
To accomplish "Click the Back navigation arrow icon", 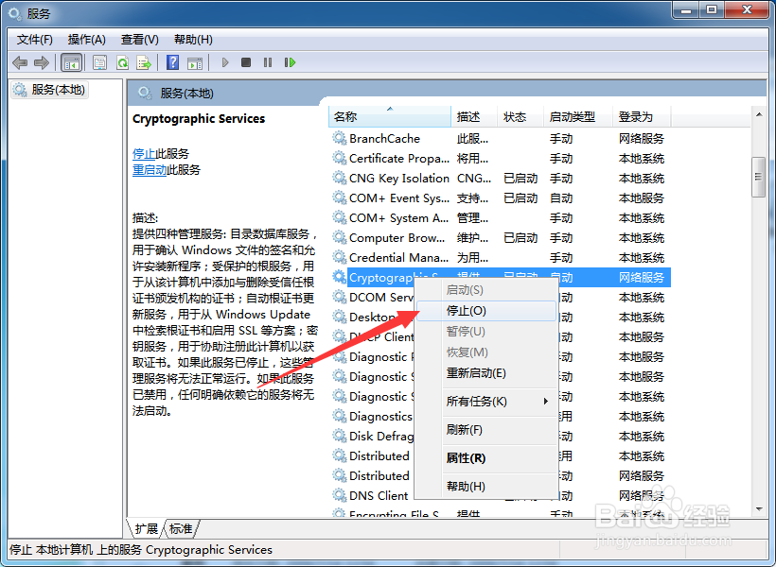I will click(20, 62).
